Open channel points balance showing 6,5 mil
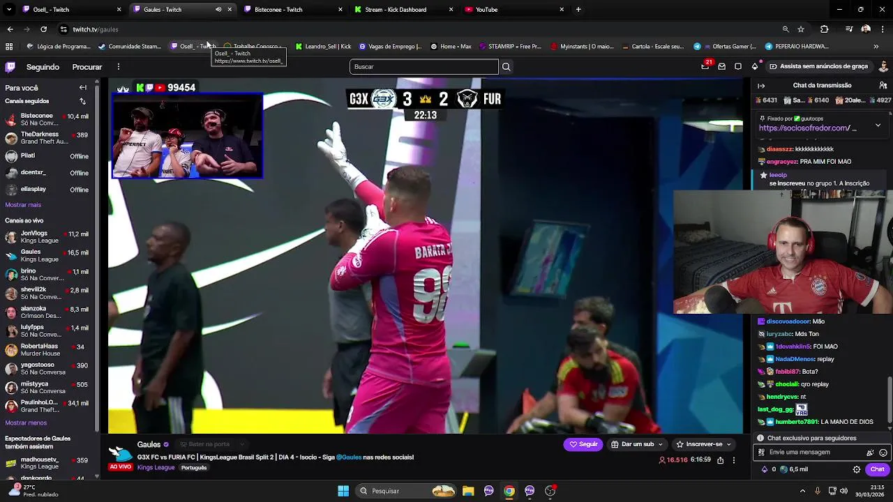 pos(794,469)
